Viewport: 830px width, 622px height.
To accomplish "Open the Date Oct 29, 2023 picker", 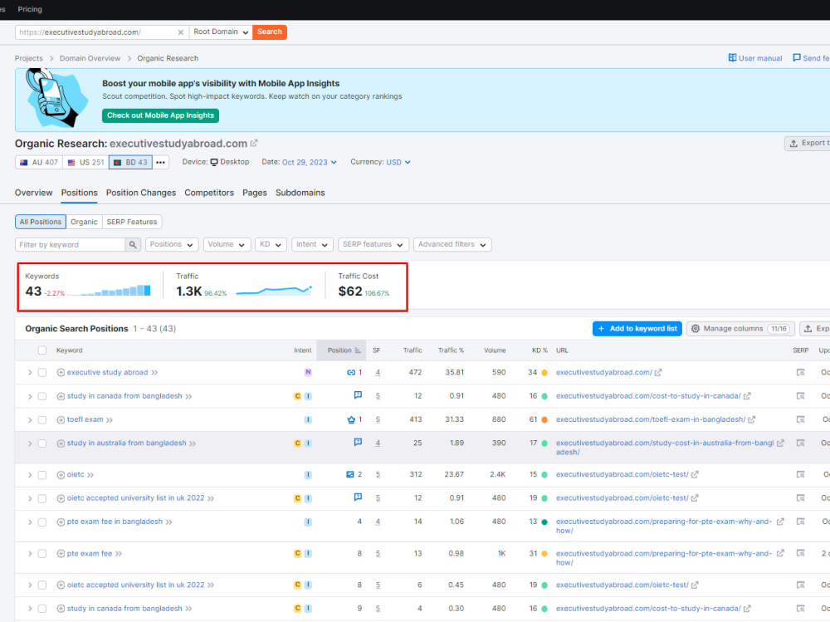I will (309, 162).
